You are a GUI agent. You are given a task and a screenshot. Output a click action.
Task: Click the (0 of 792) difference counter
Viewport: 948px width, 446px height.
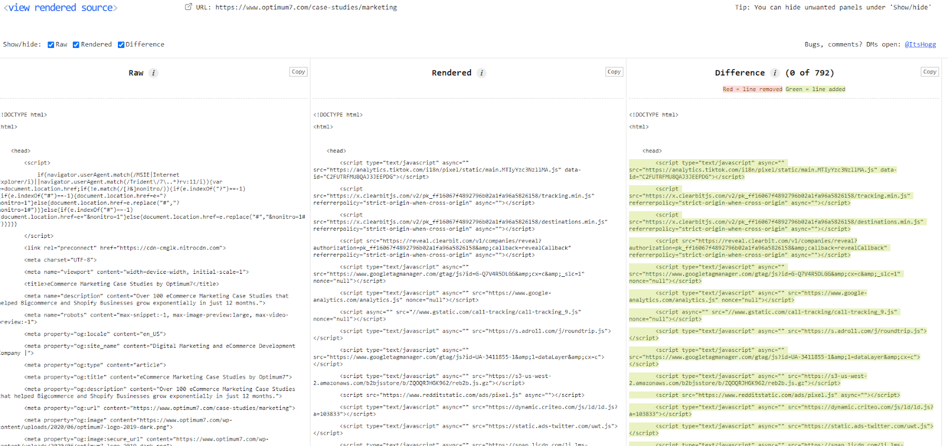tap(809, 73)
